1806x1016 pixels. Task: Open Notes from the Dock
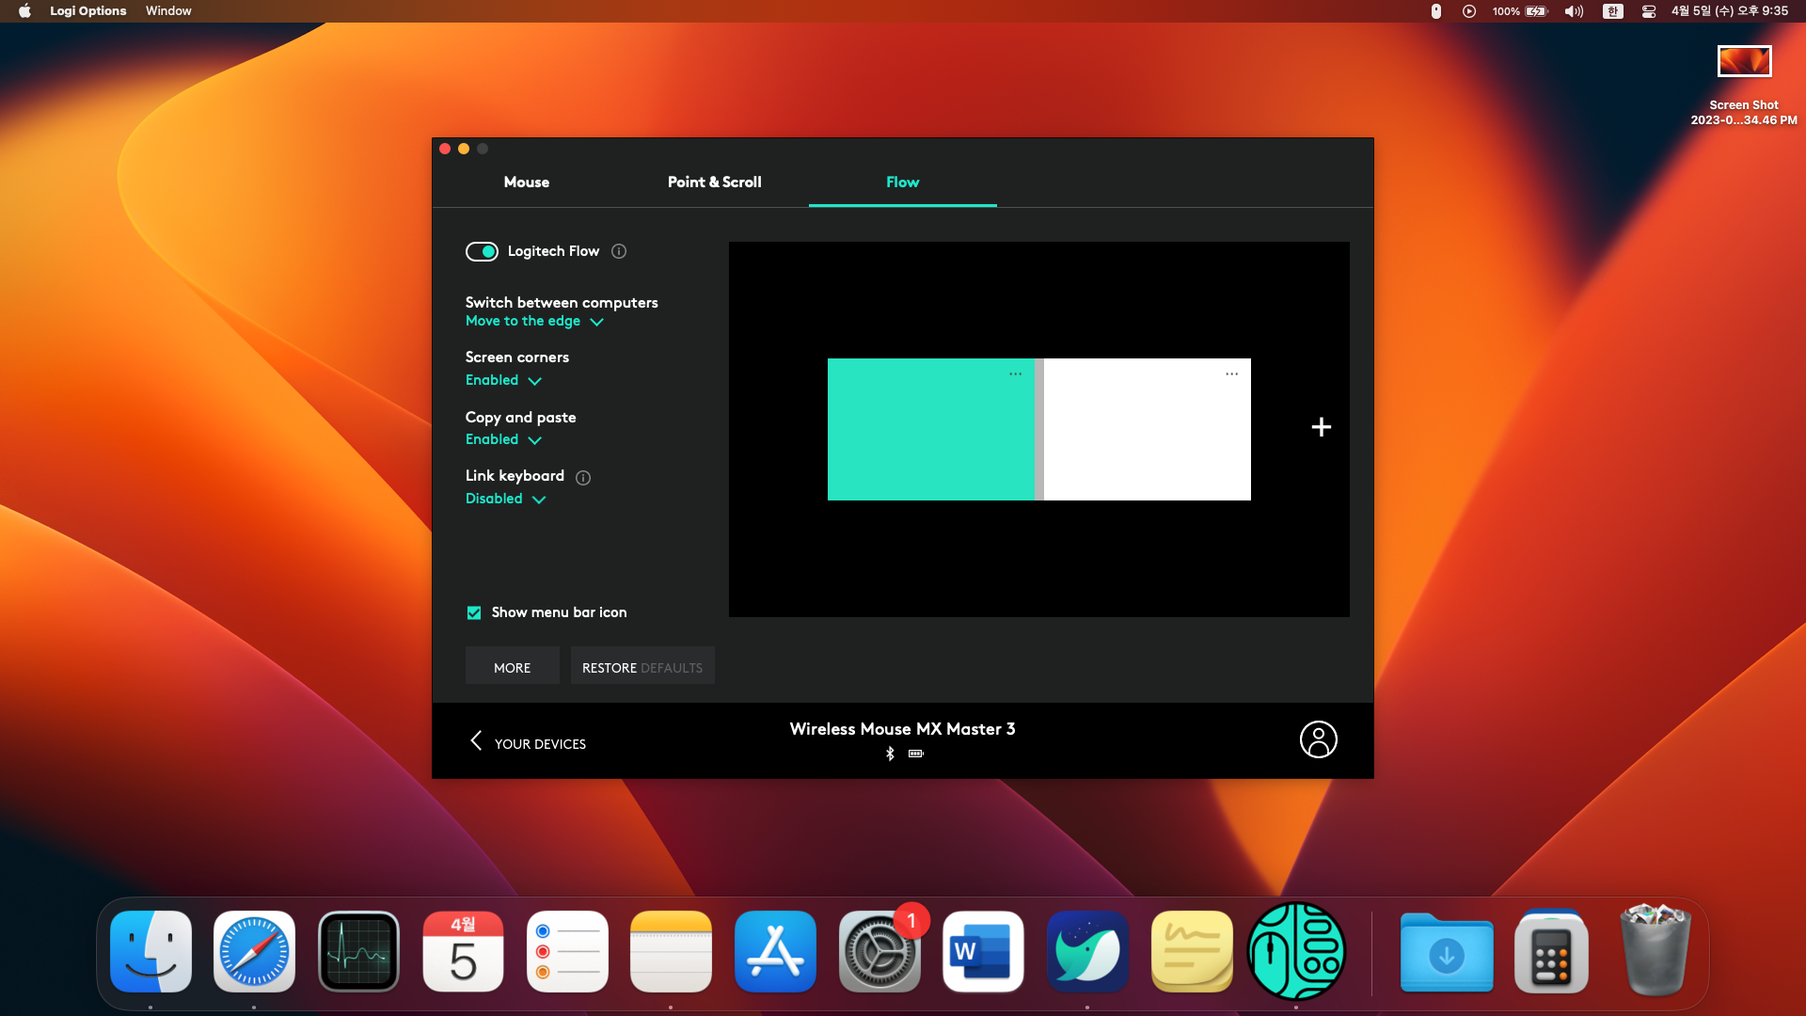671,951
